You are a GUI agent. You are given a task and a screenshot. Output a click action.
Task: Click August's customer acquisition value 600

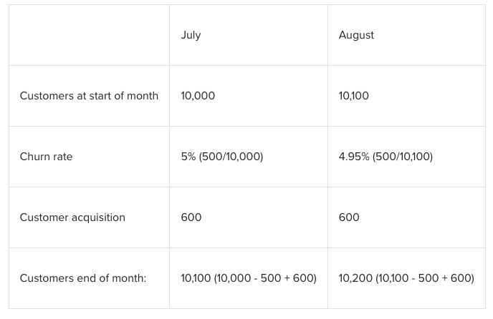tap(349, 217)
